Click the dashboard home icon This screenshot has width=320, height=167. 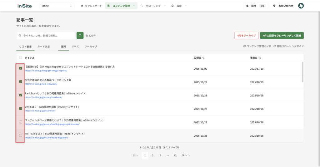(x=82, y=6)
